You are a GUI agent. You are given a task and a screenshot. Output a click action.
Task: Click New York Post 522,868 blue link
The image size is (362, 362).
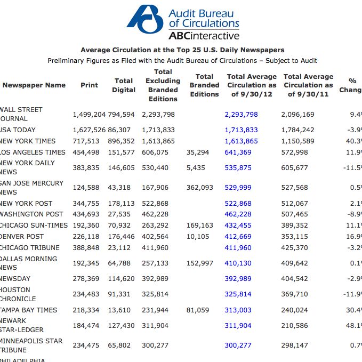click(x=238, y=204)
